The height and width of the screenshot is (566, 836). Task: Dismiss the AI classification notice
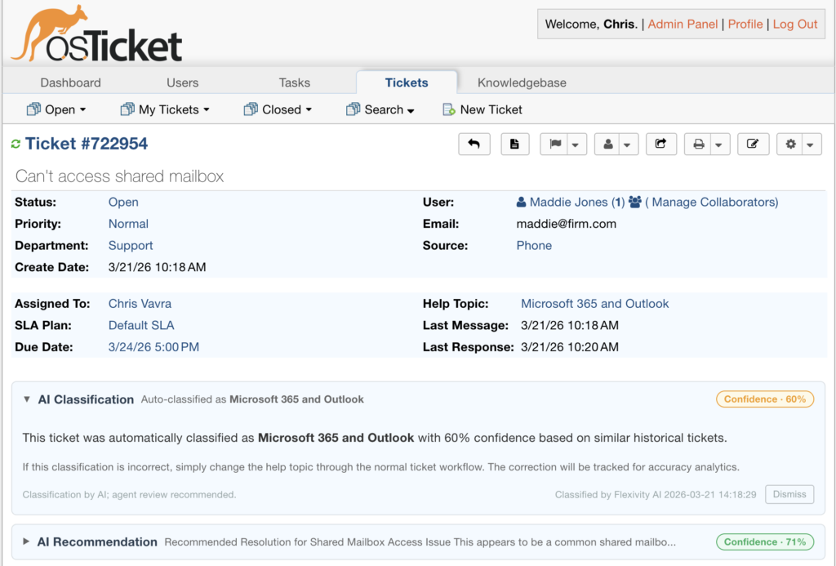(789, 494)
